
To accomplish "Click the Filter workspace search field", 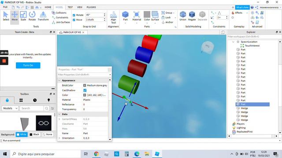I will pyautogui.click(x=254, y=37).
